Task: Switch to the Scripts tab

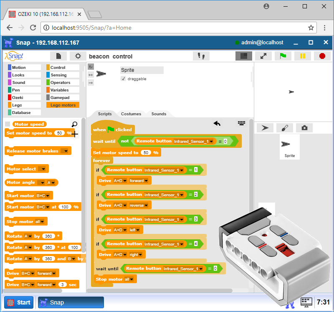Action: [105, 114]
